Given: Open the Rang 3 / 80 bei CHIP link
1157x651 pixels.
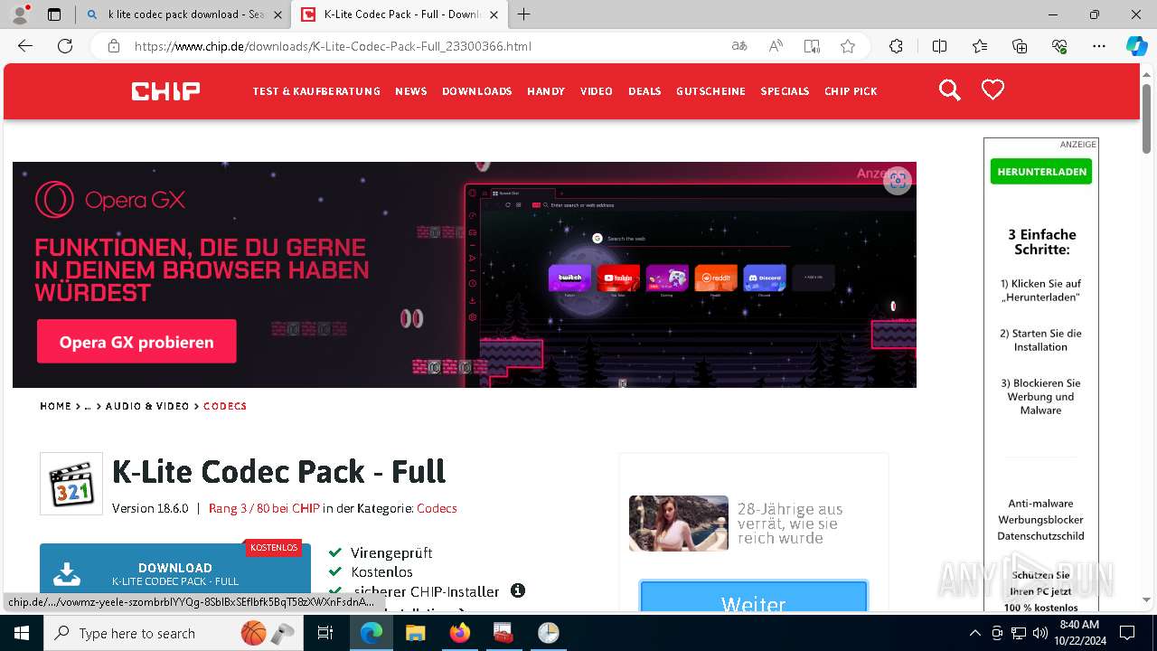Looking at the screenshot, I should tap(264, 508).
